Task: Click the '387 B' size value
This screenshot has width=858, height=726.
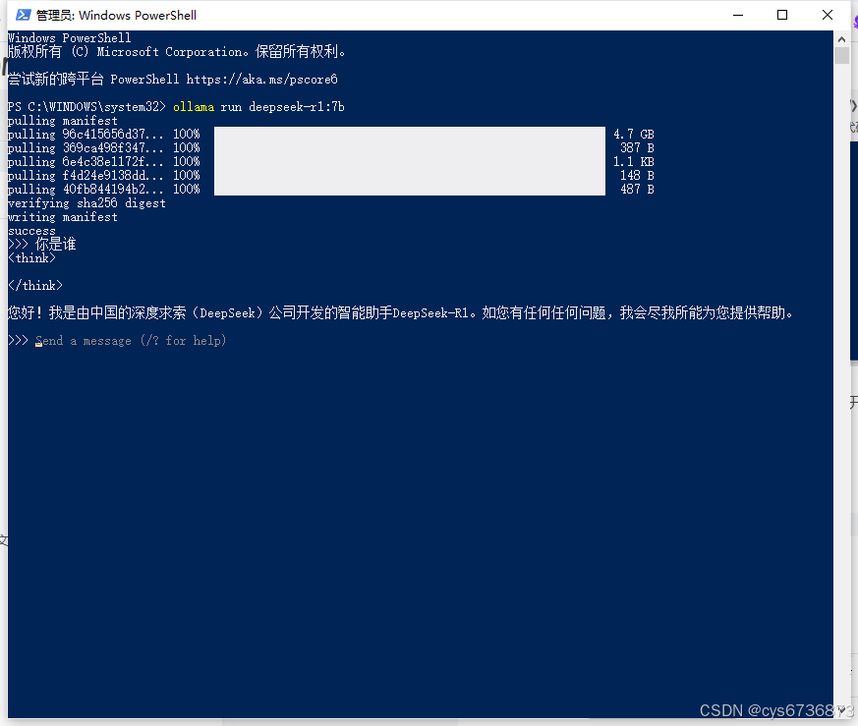Action: (637, 147)
